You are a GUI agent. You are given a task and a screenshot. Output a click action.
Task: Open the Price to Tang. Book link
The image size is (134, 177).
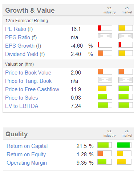click(28, 81)
